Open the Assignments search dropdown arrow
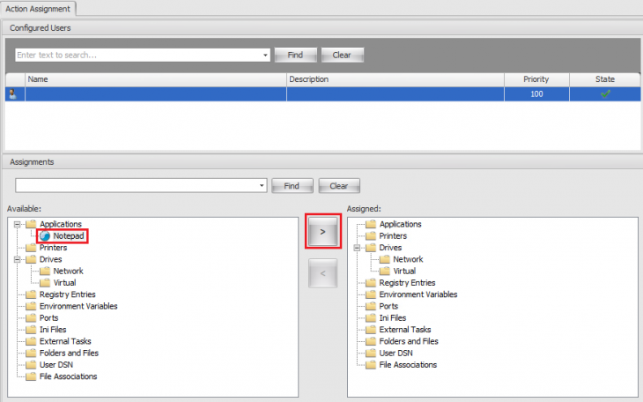The image size is (643, 402). [262, 186]
